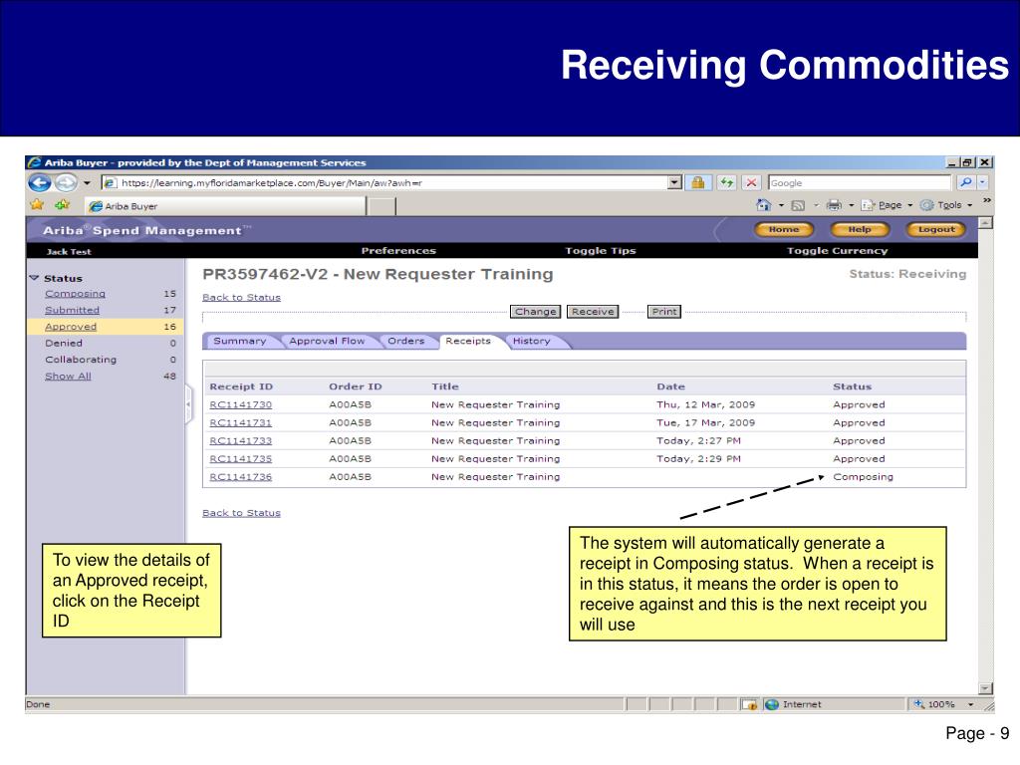Click the browser Home page icon
The image size is (1020, 765).
pos(764,205)
